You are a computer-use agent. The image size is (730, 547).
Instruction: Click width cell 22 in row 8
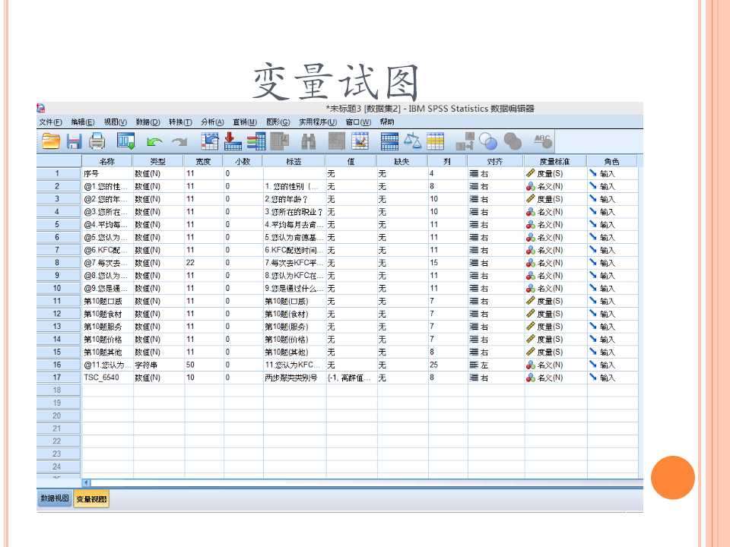coord(203,263)
